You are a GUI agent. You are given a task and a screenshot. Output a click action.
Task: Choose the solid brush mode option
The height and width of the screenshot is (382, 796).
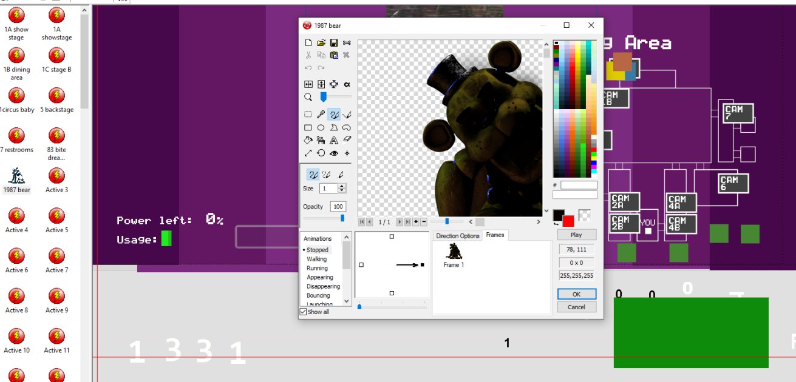pyautogui.click(x=314, y=175)
